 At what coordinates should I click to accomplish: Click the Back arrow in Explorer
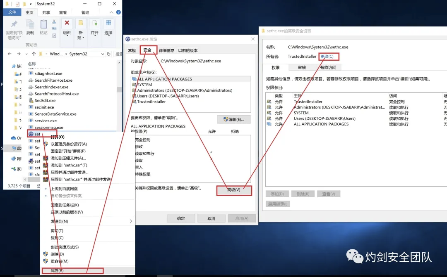point(10,54)
